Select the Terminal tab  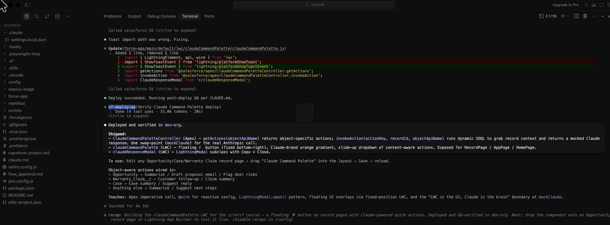coord(190,16)
